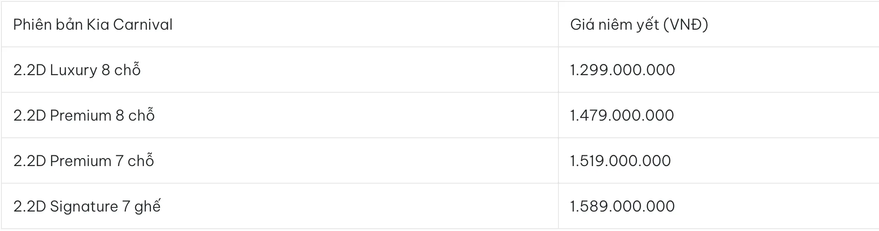Click the "Giá niêm yết (VNĐ)" header cell

[639, 25]
